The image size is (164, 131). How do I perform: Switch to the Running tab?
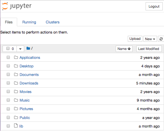tap(29, 22)
